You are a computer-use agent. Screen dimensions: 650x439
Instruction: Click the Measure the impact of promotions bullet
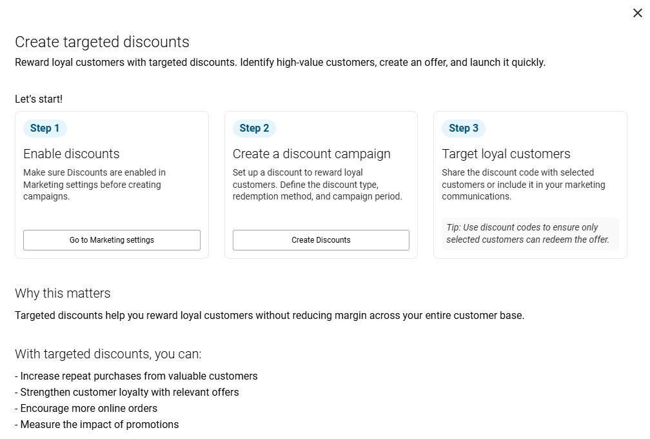point(97,424)
